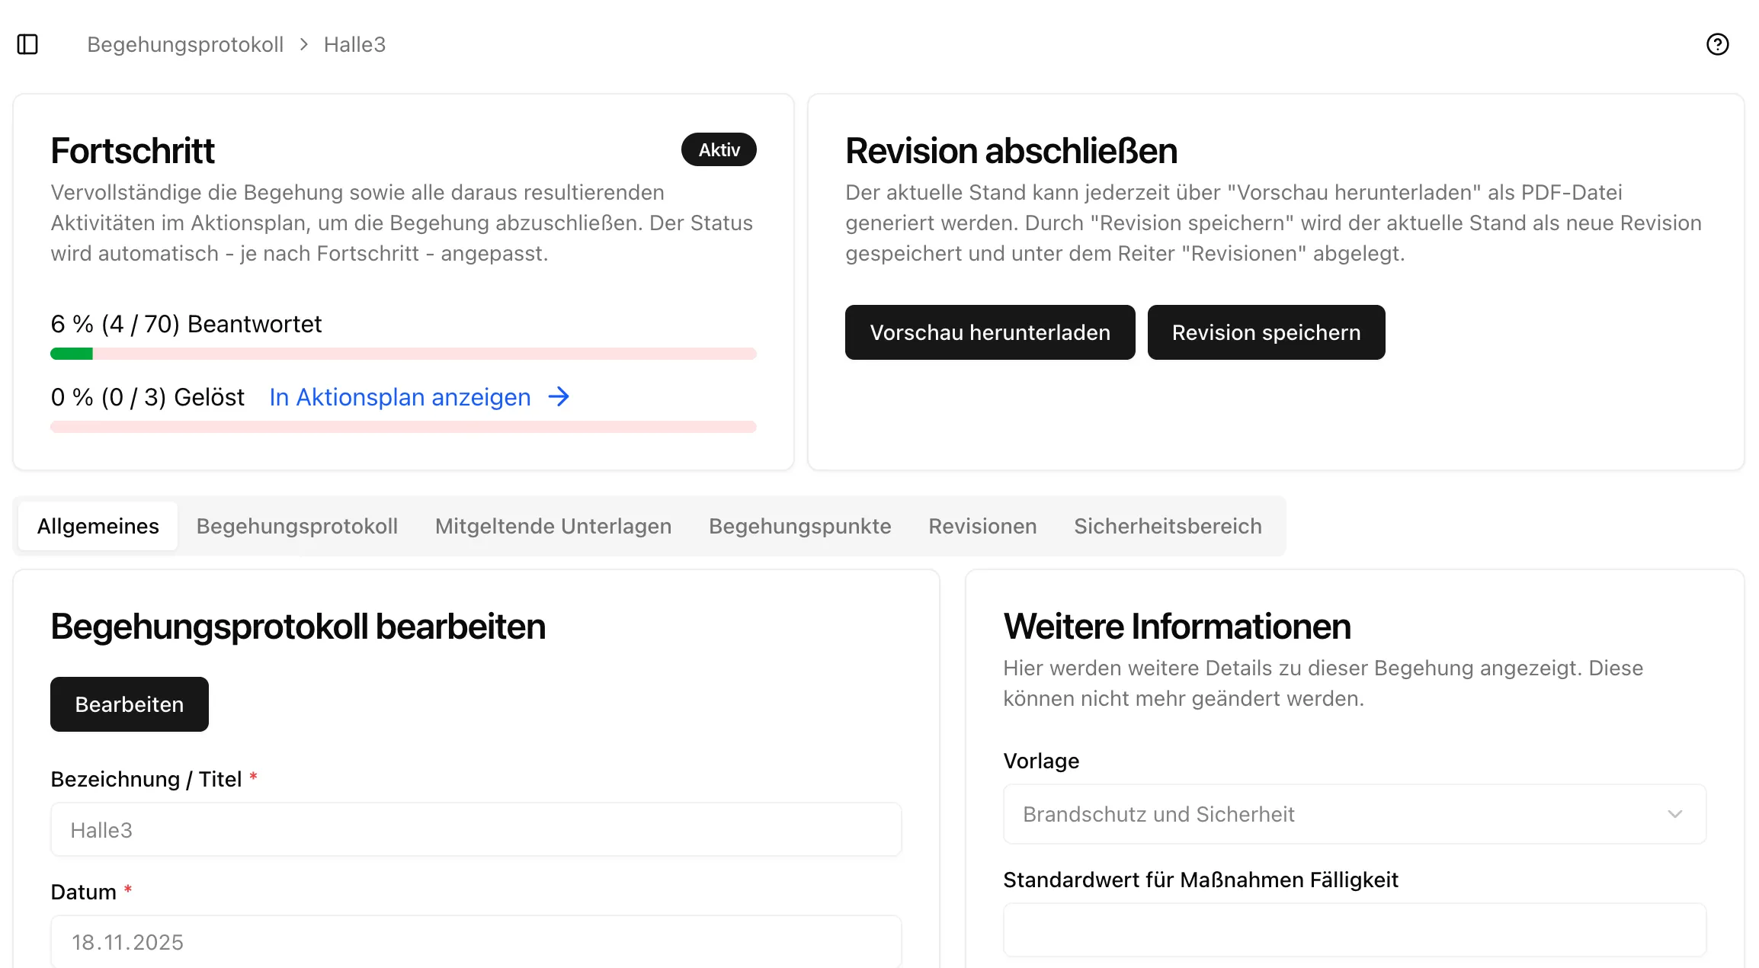Screen dimensions: 1759x968
Task: Open In Aktionsplan anzeigen link
Action: (x=399, y=397)
